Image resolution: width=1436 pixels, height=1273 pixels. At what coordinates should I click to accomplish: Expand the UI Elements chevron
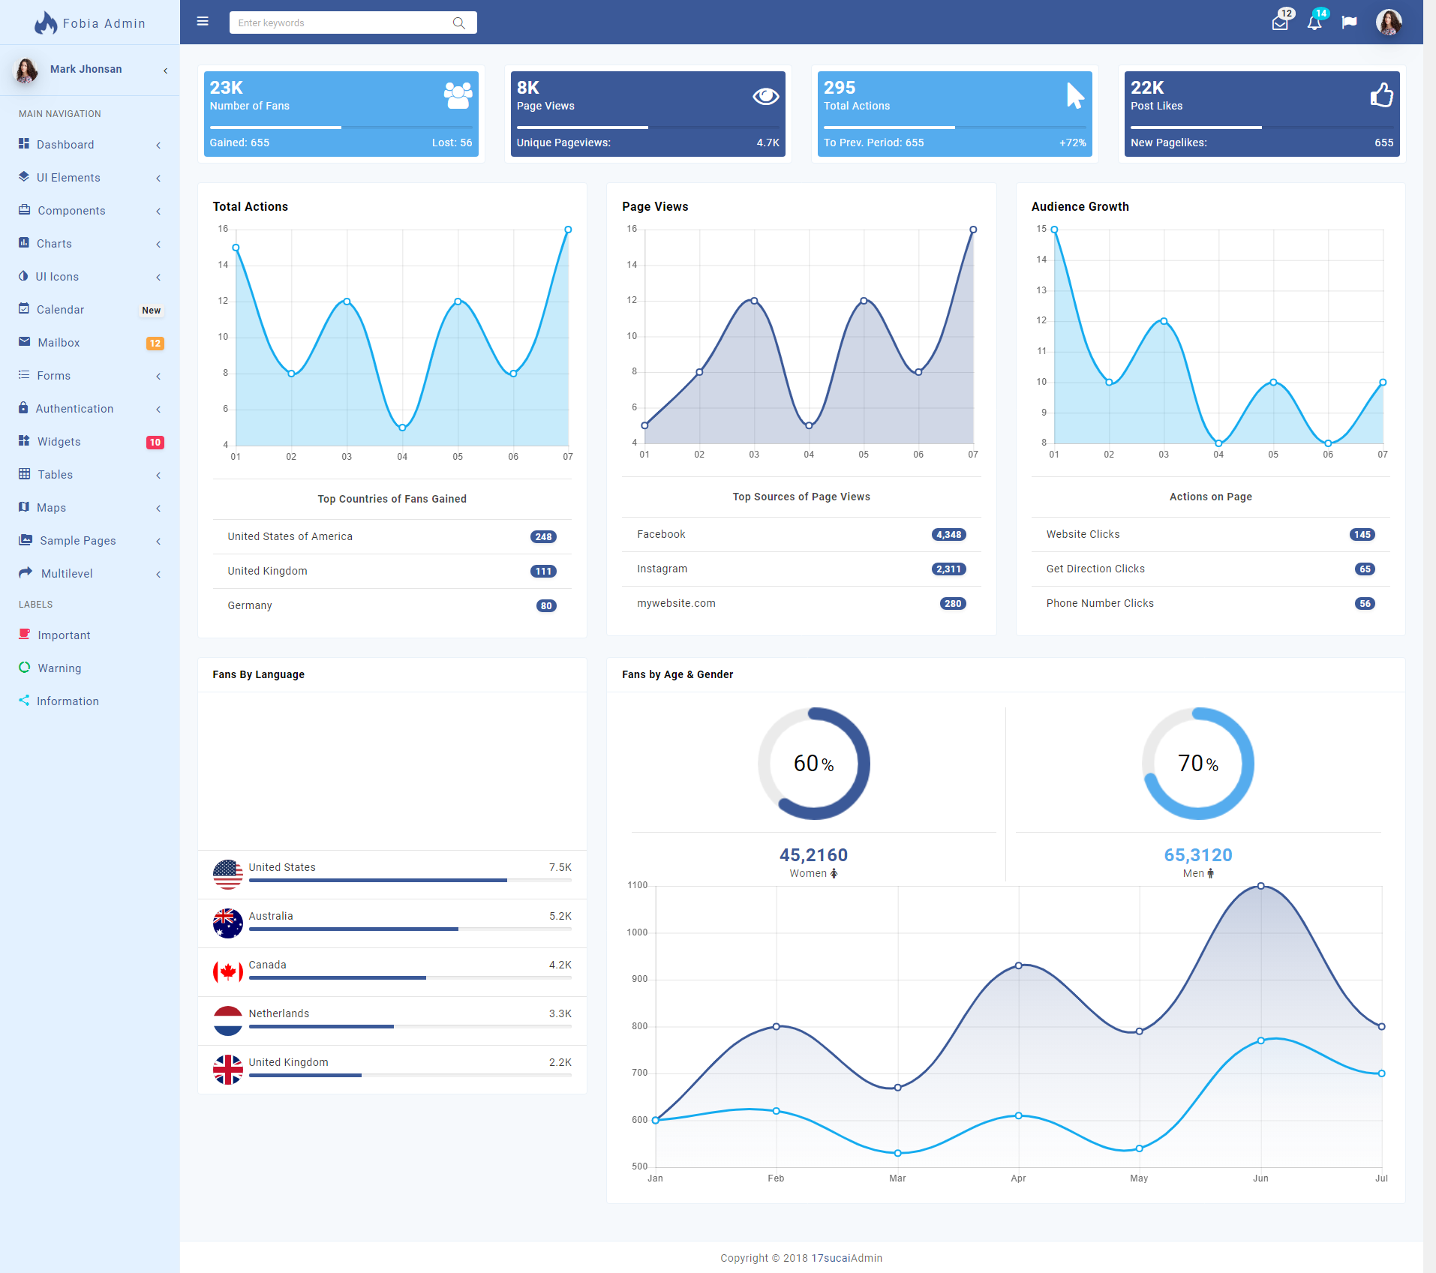point(158,178)
